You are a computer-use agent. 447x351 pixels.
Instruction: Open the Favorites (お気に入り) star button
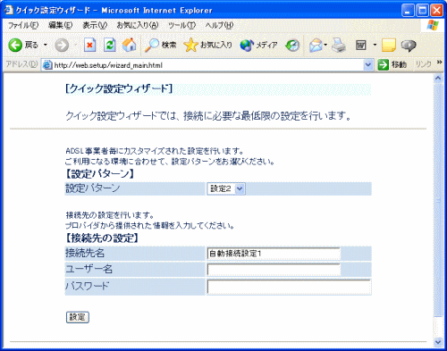coord(208,46)
